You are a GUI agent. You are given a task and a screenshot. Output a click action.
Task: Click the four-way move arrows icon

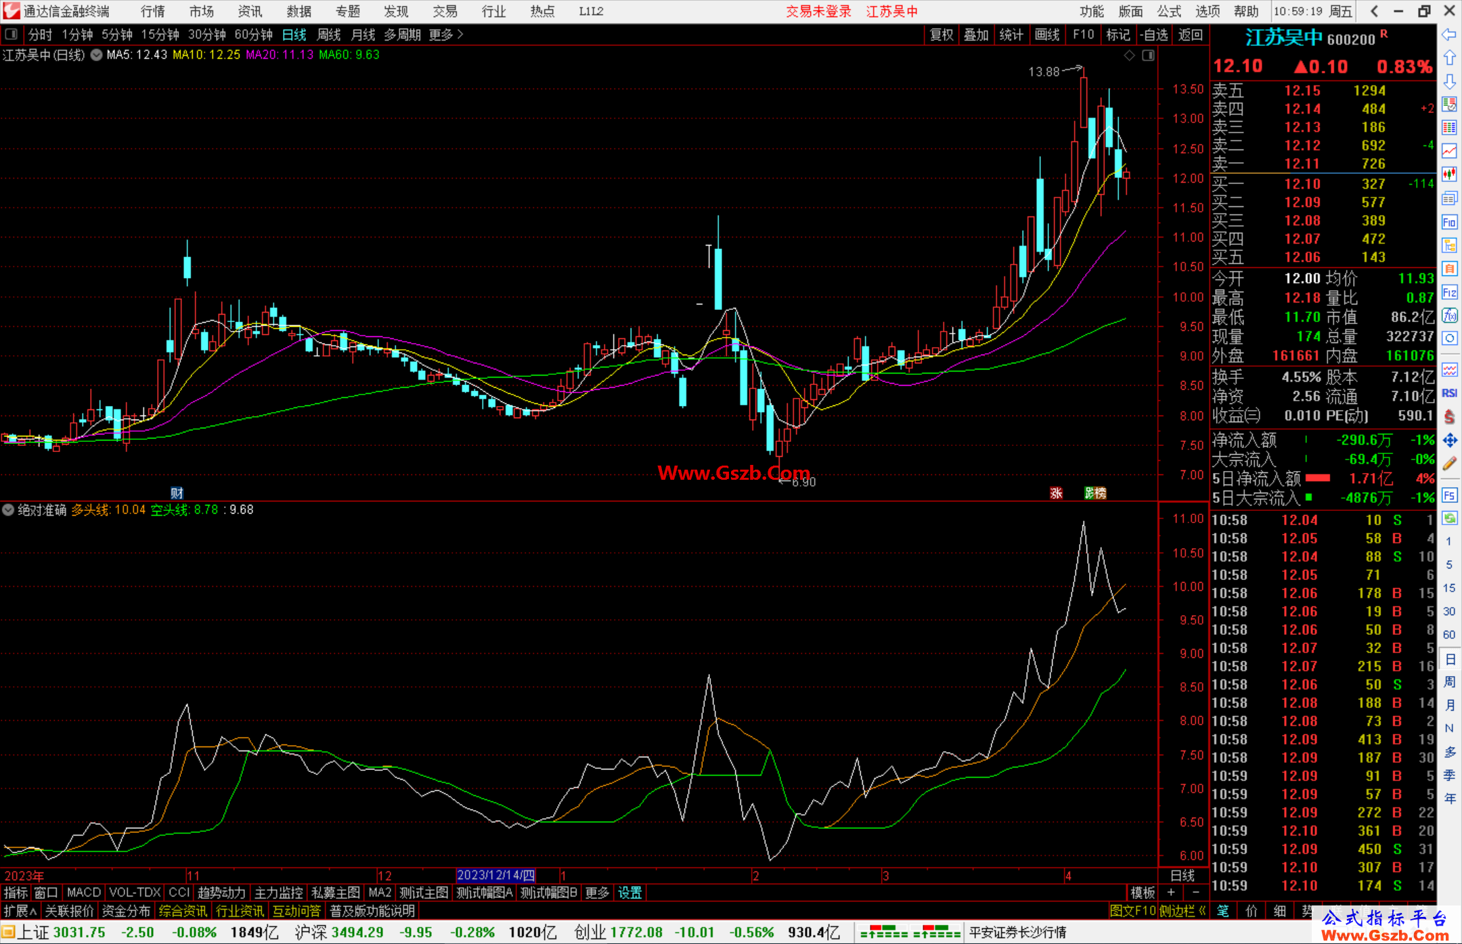[1449, 441]
